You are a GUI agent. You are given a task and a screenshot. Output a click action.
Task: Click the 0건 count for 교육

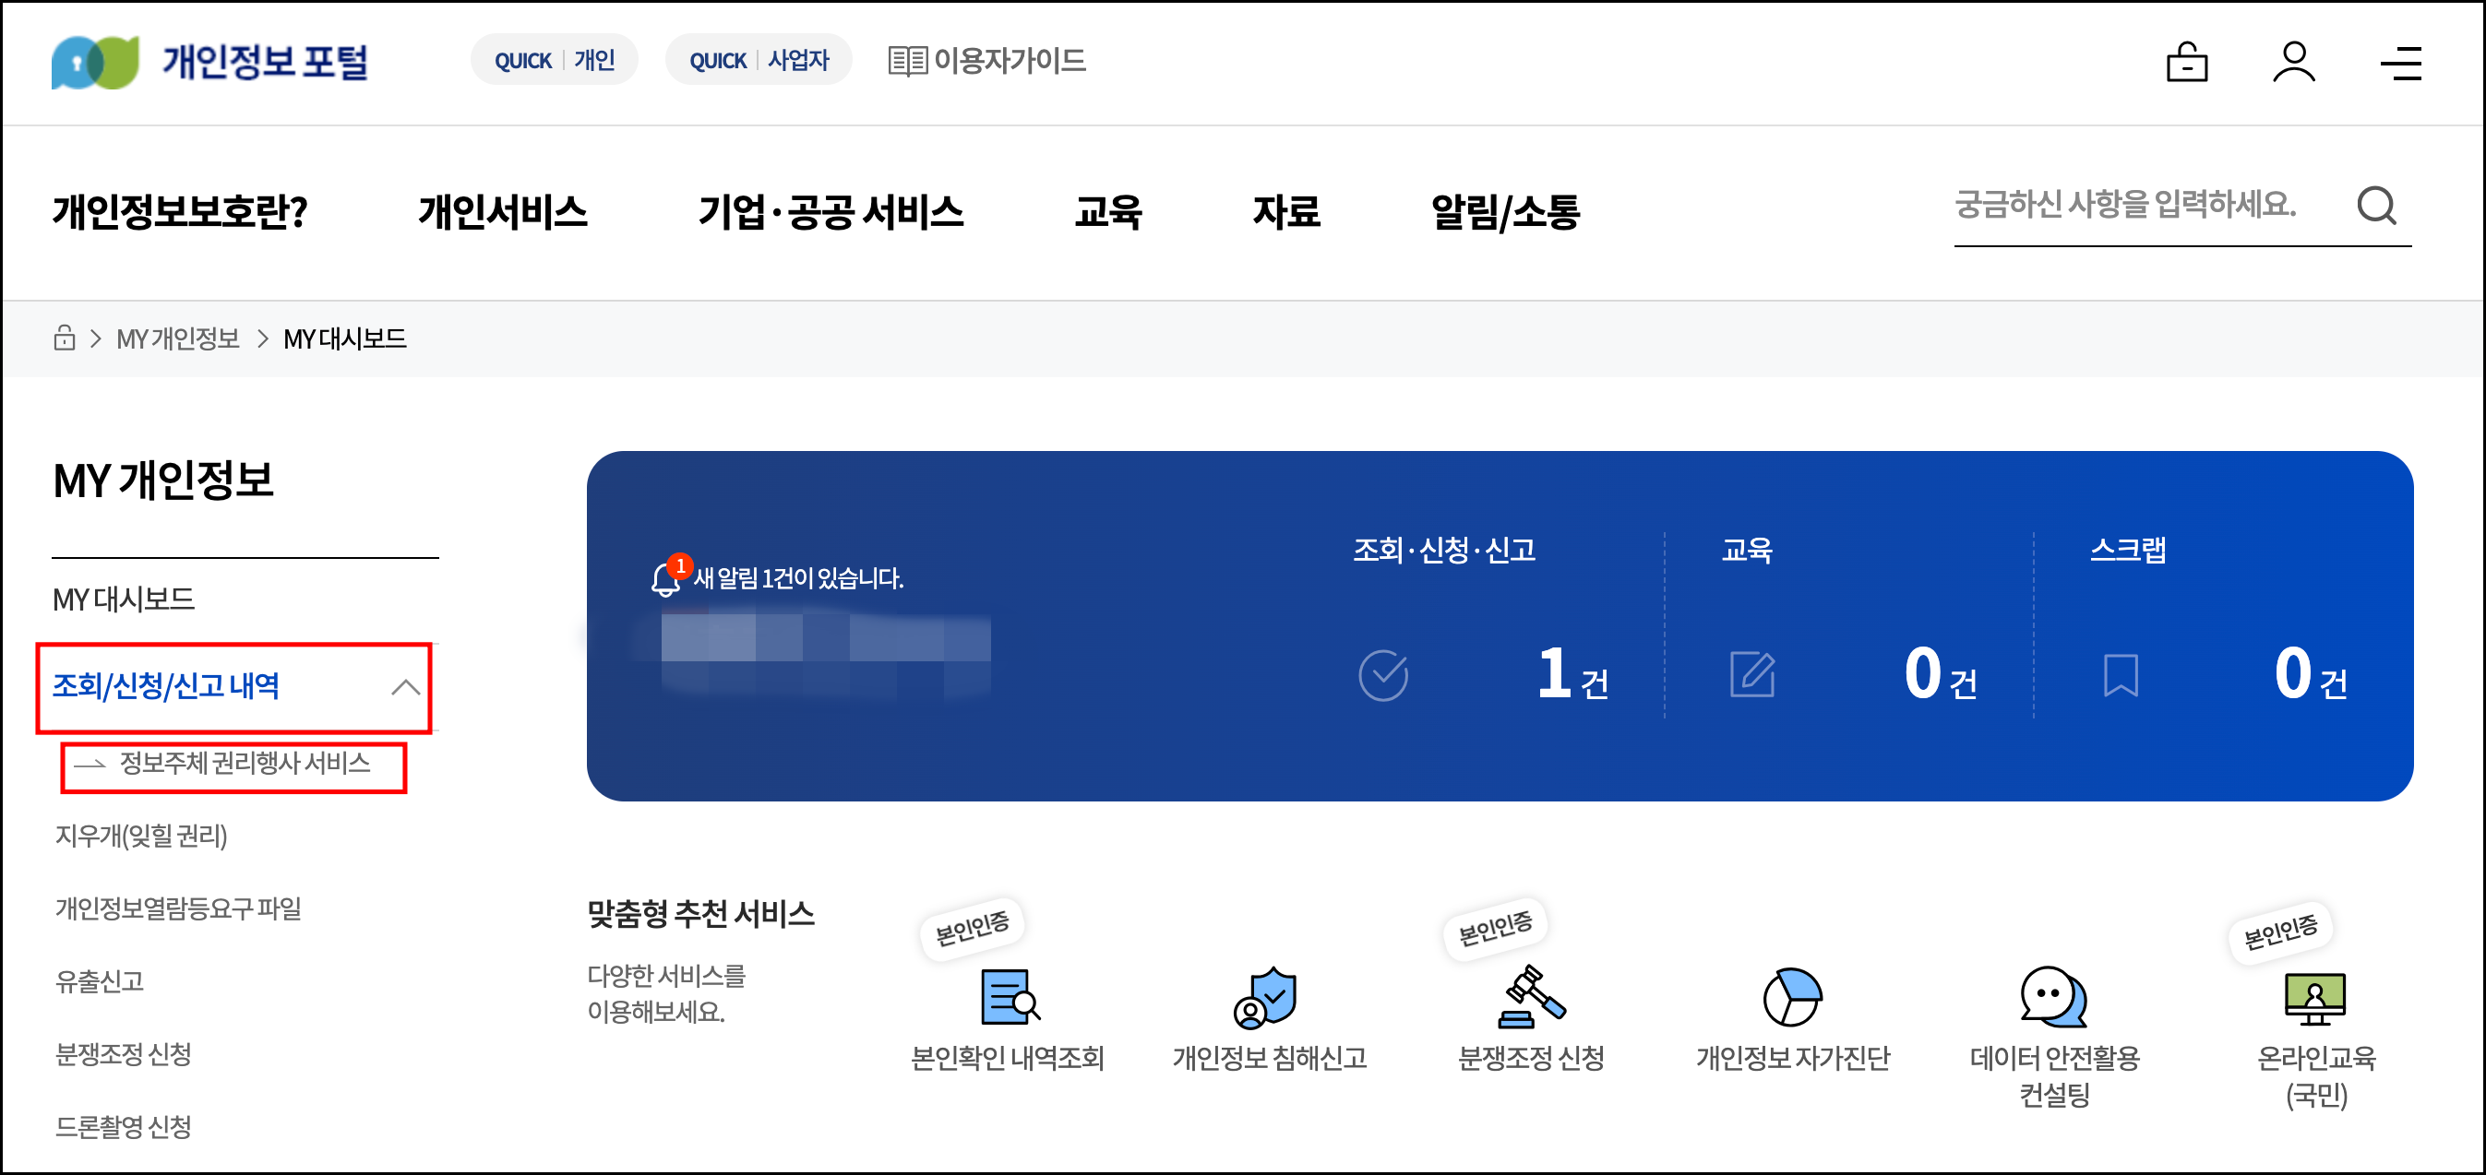[1941, 673]
